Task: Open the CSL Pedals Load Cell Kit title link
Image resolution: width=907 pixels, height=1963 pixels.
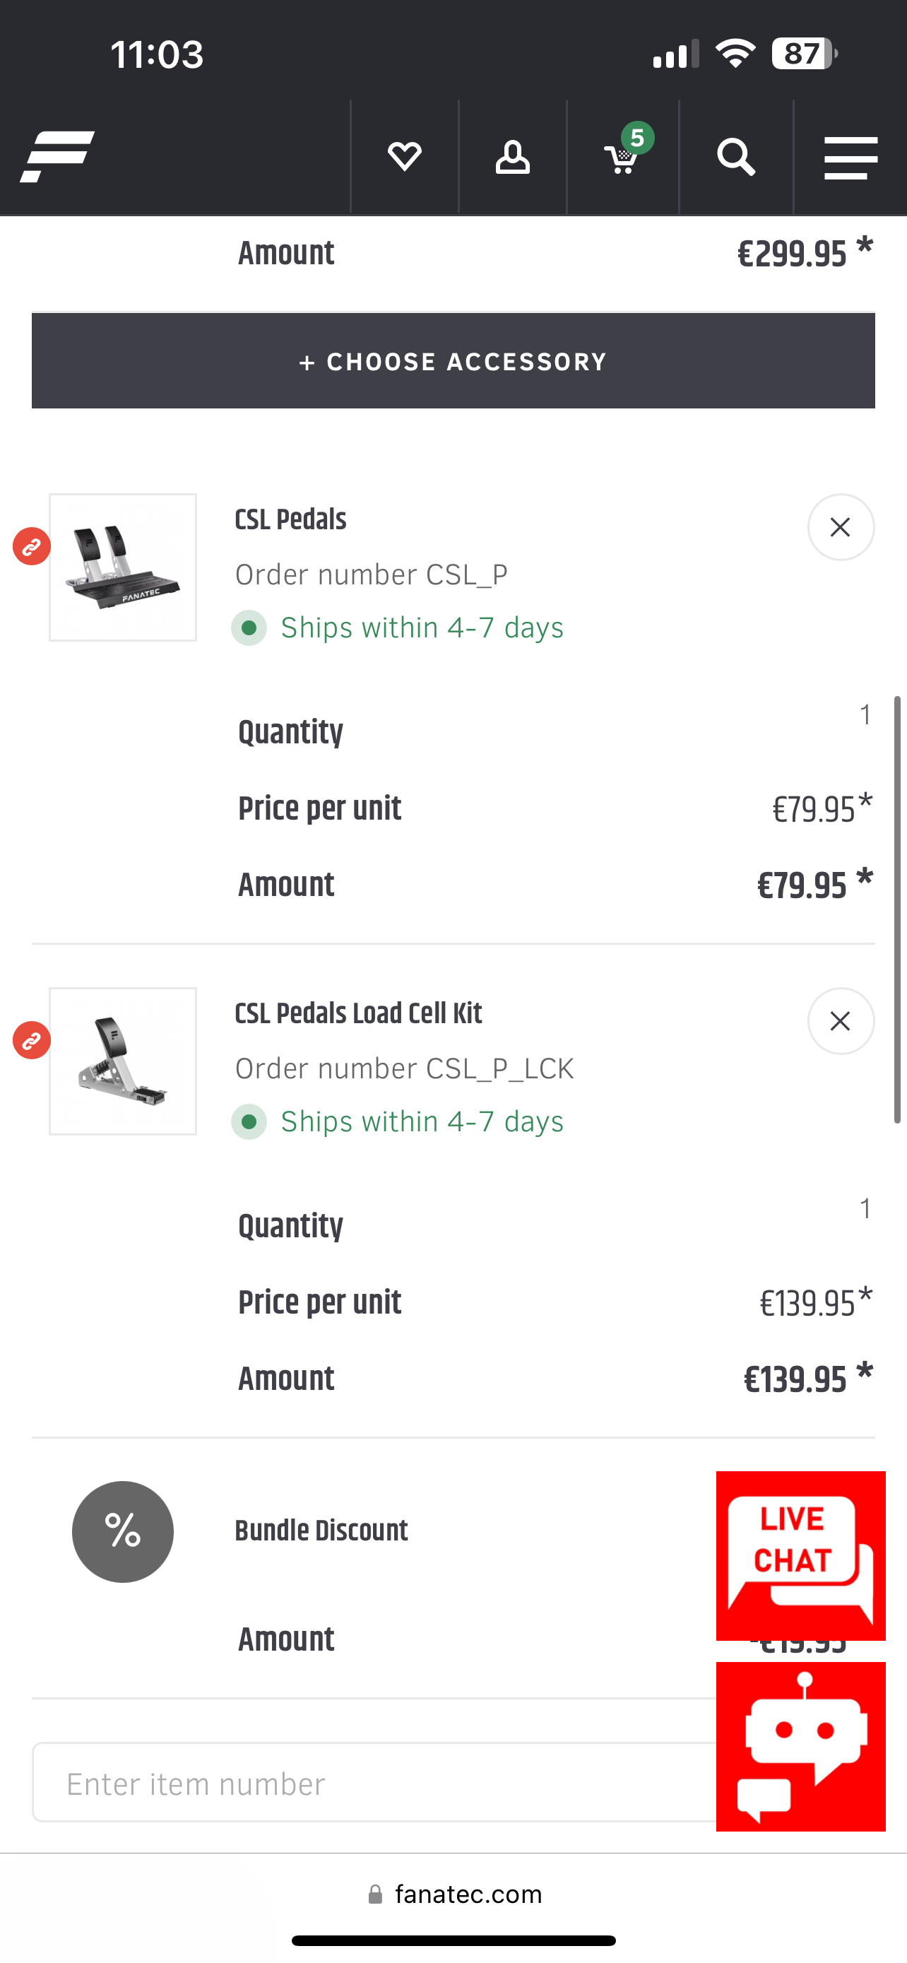Action: tap(358, 1014)
